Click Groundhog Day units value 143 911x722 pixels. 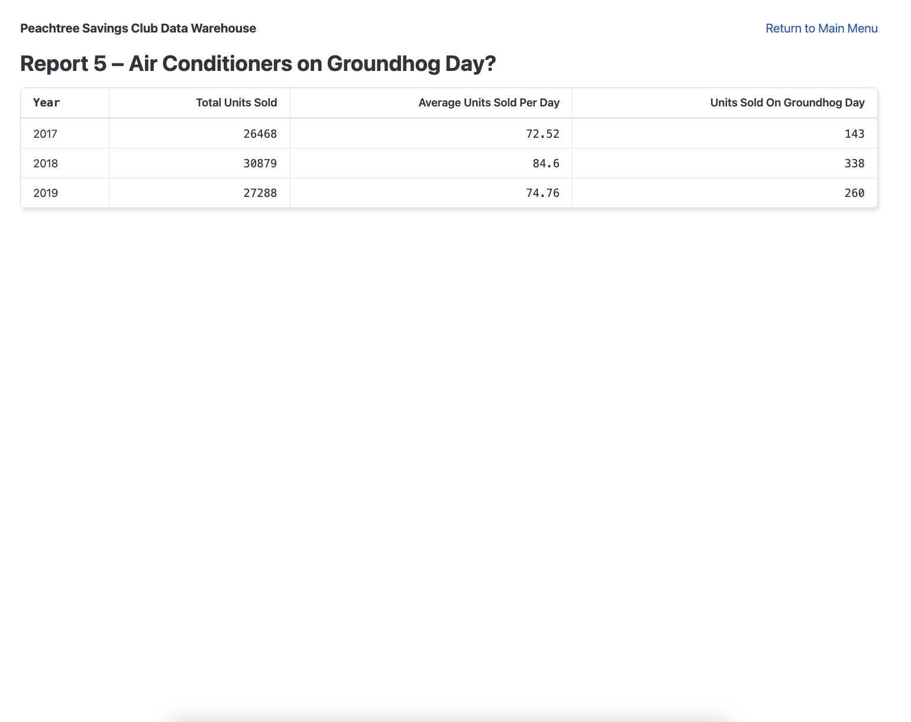pos(854,134)
